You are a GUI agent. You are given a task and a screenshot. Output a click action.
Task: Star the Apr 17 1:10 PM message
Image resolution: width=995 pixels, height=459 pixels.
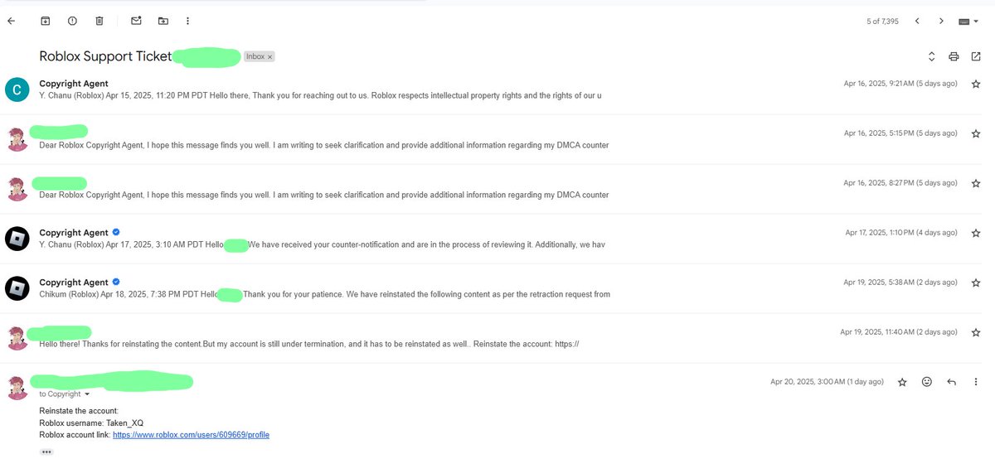(x=975, y=233)
